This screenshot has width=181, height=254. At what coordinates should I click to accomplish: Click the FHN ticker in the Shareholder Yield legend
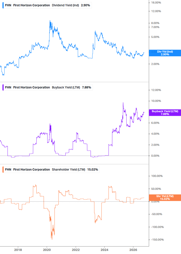pyautogui.click(x=8, y=170)
